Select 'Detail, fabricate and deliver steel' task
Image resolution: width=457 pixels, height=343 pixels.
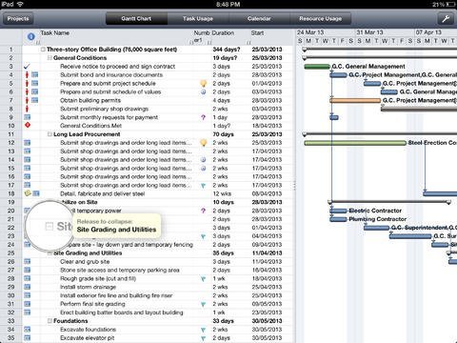coord(103,193)
